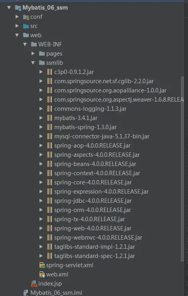Select mybatis-3.4.1.jar entry

pyautogui.click(x=76, y=118)
